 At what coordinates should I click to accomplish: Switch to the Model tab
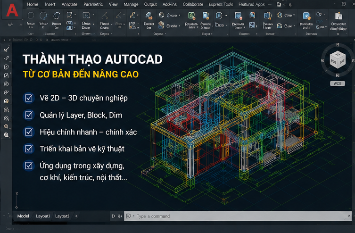(x=23, y=216)
